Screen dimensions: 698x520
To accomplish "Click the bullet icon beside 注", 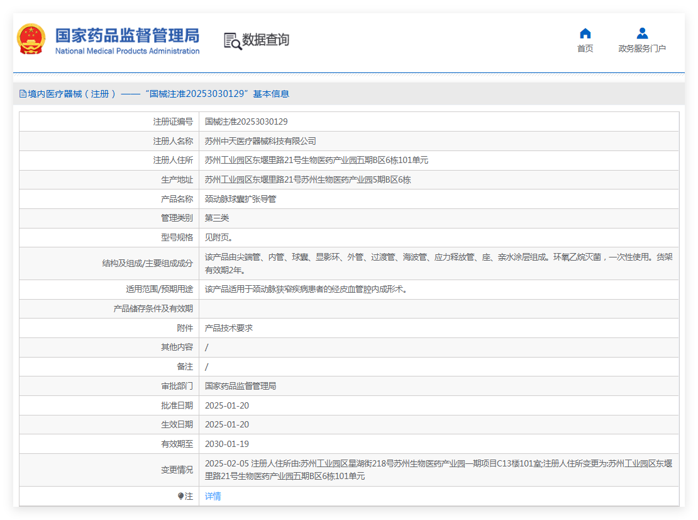I will tap(180, 496).
